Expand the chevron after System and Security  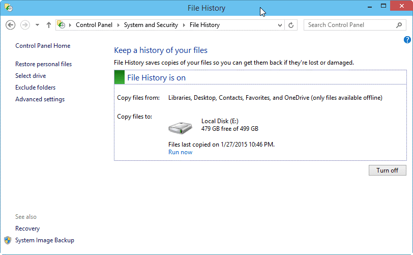184,25
